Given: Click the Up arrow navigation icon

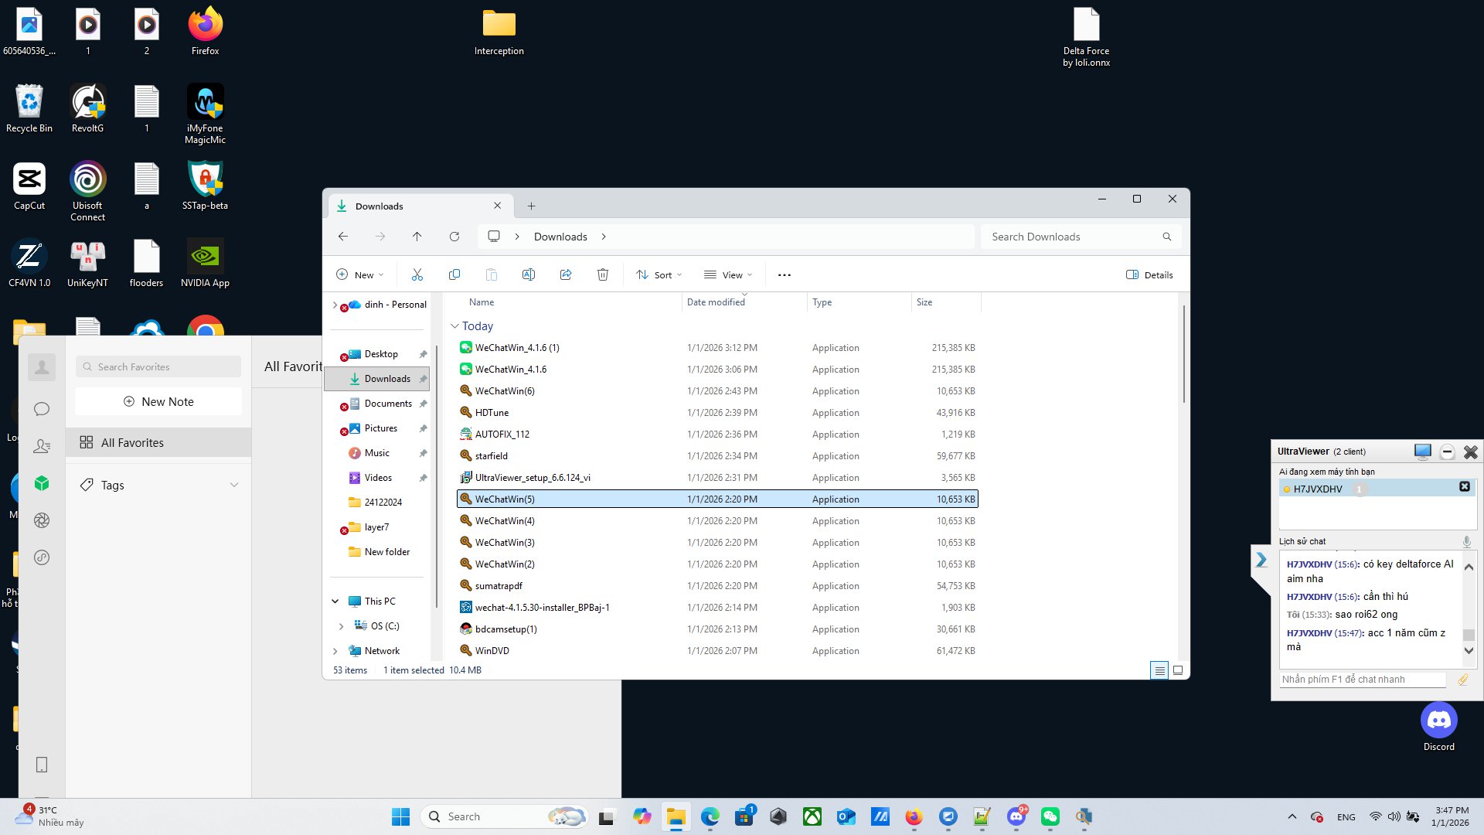Looking at the screenshot, I should 417,237.
